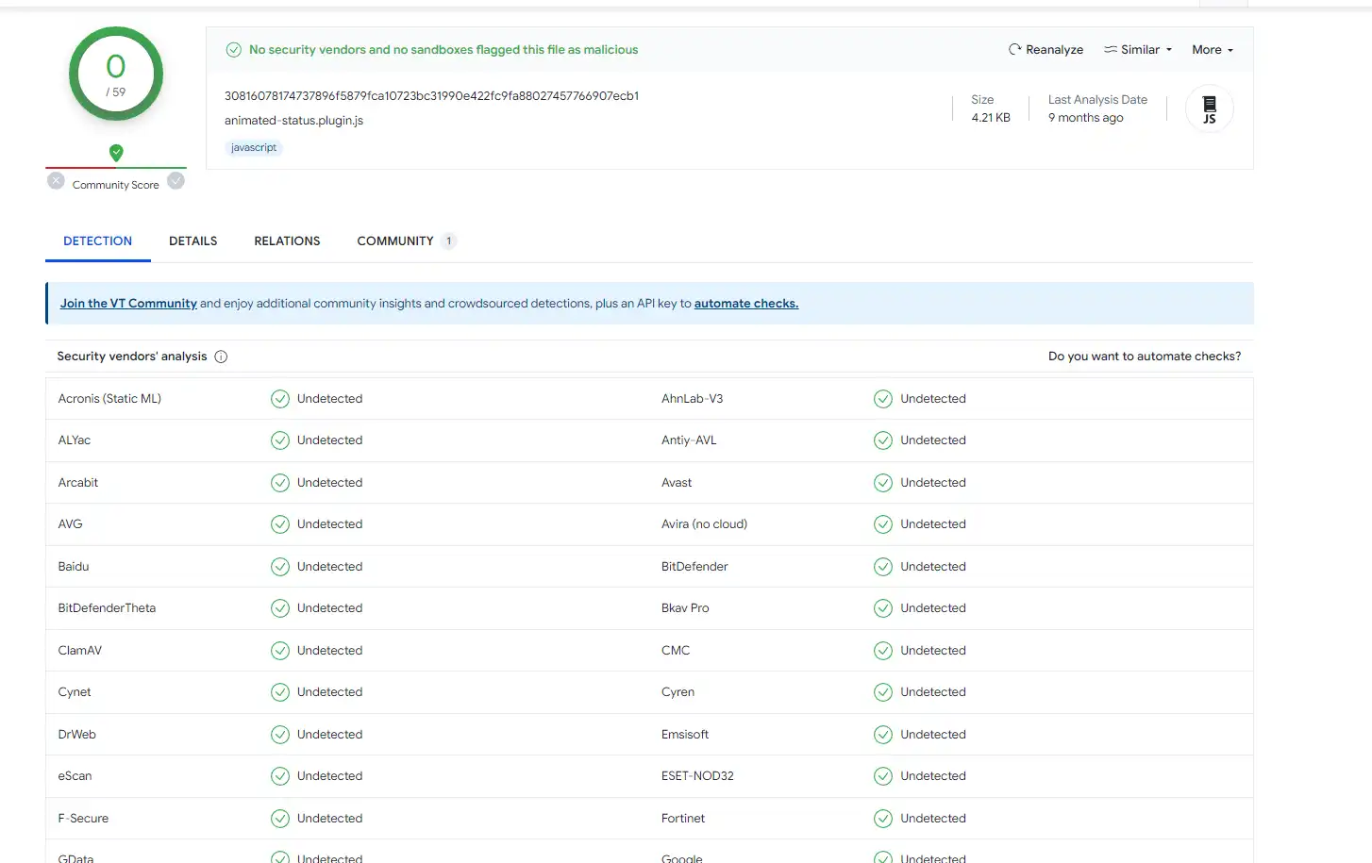The height and width of the screenshot is (863, 1372).
Task: Click the info icon beside Security vendors' analysis
Action: (221, 357)
